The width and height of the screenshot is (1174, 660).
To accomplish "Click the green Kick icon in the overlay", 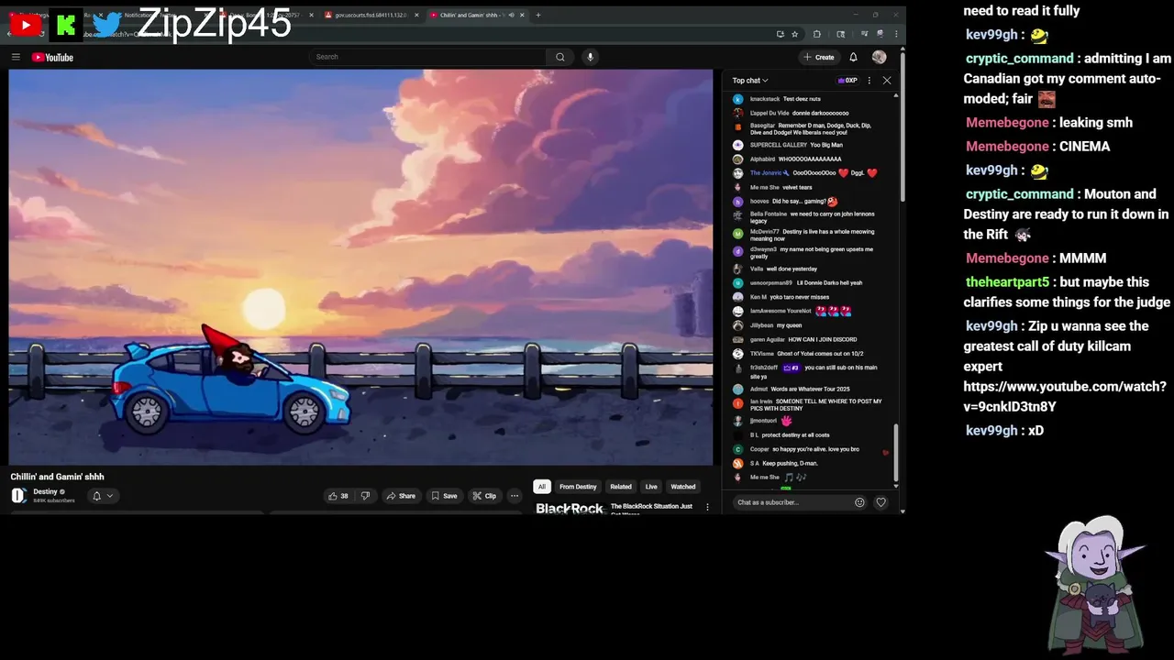I will pyautogui.click(x=66, y=26).
